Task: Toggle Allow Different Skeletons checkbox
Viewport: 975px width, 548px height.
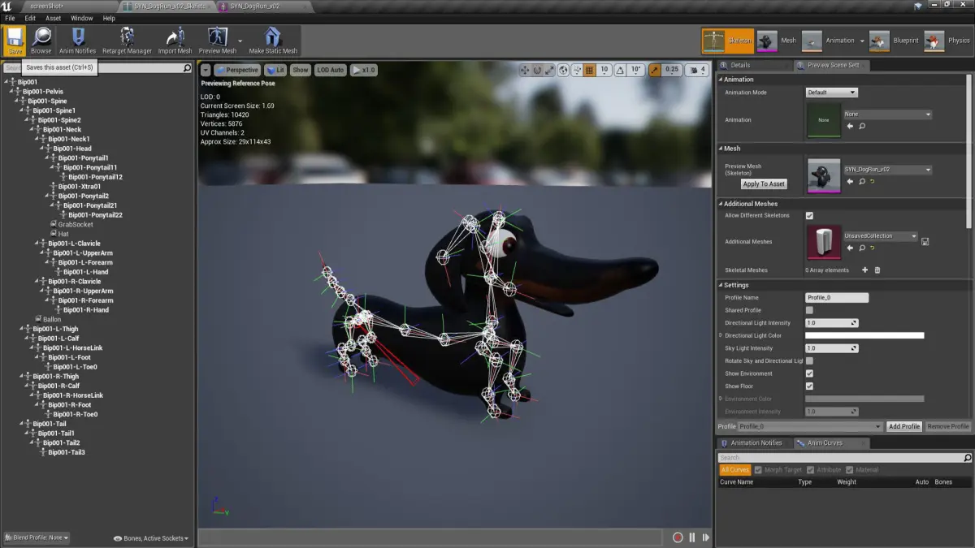Action: click(809, 216)
